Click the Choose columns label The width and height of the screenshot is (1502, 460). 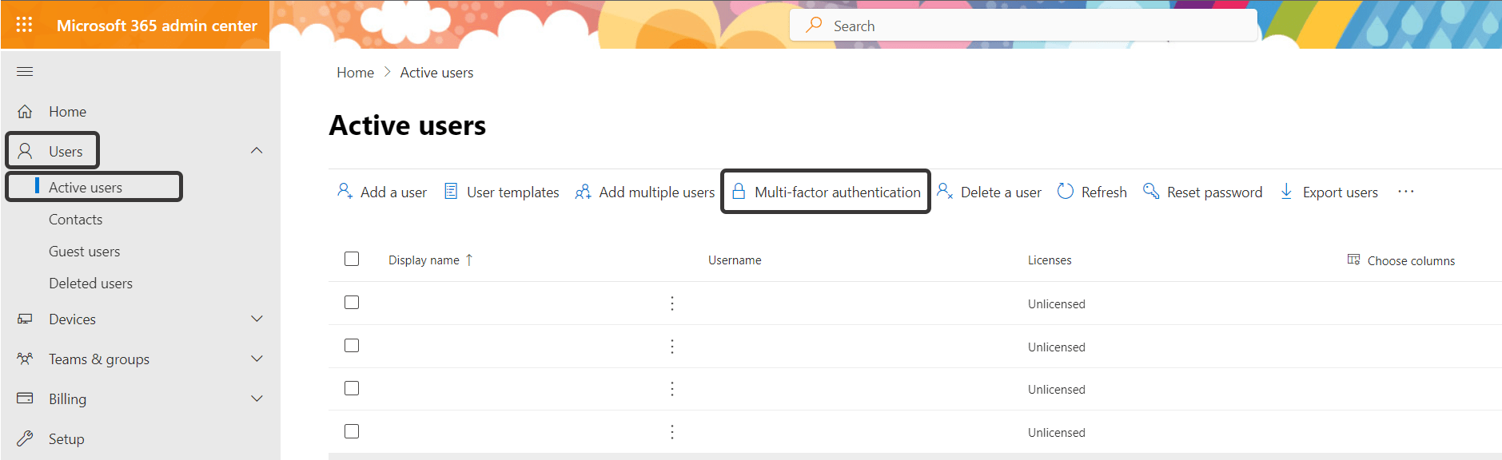click(1411, 261)
